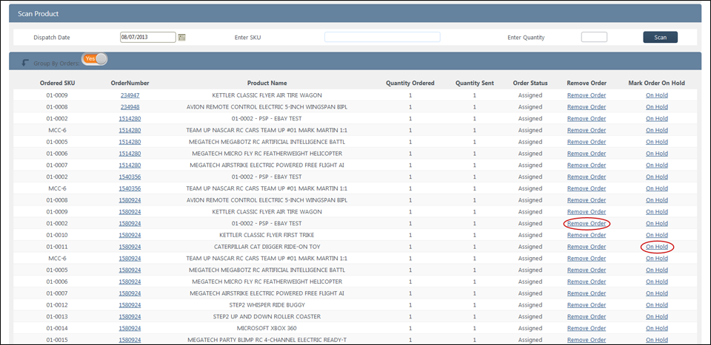This screenshot has width=711, height=345.
Task: Remove Order for 01-0007 in order 1514280
Action: [x=587, y=165]
